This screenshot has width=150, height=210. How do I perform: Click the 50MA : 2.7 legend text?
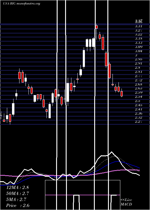coord(17,193)
